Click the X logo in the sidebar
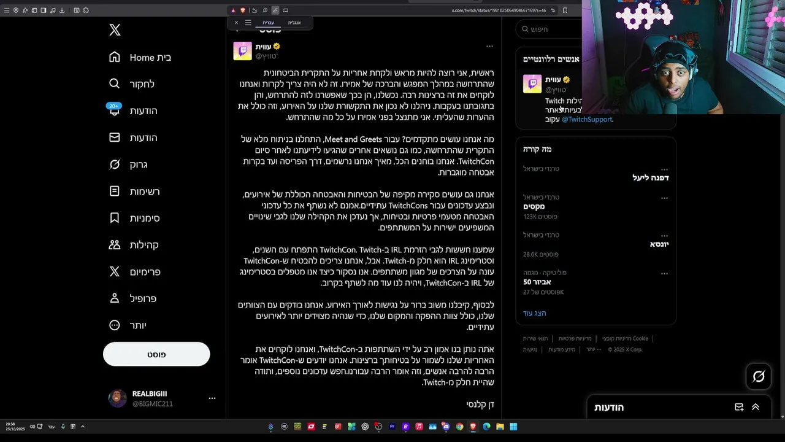 click(x=115, y=30)
